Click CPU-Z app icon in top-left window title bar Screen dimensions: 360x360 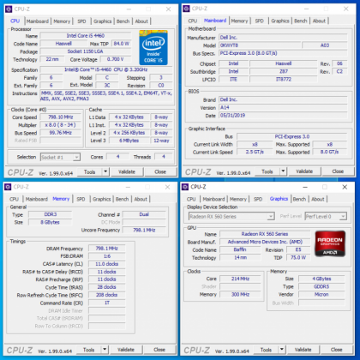coord(9,9)
